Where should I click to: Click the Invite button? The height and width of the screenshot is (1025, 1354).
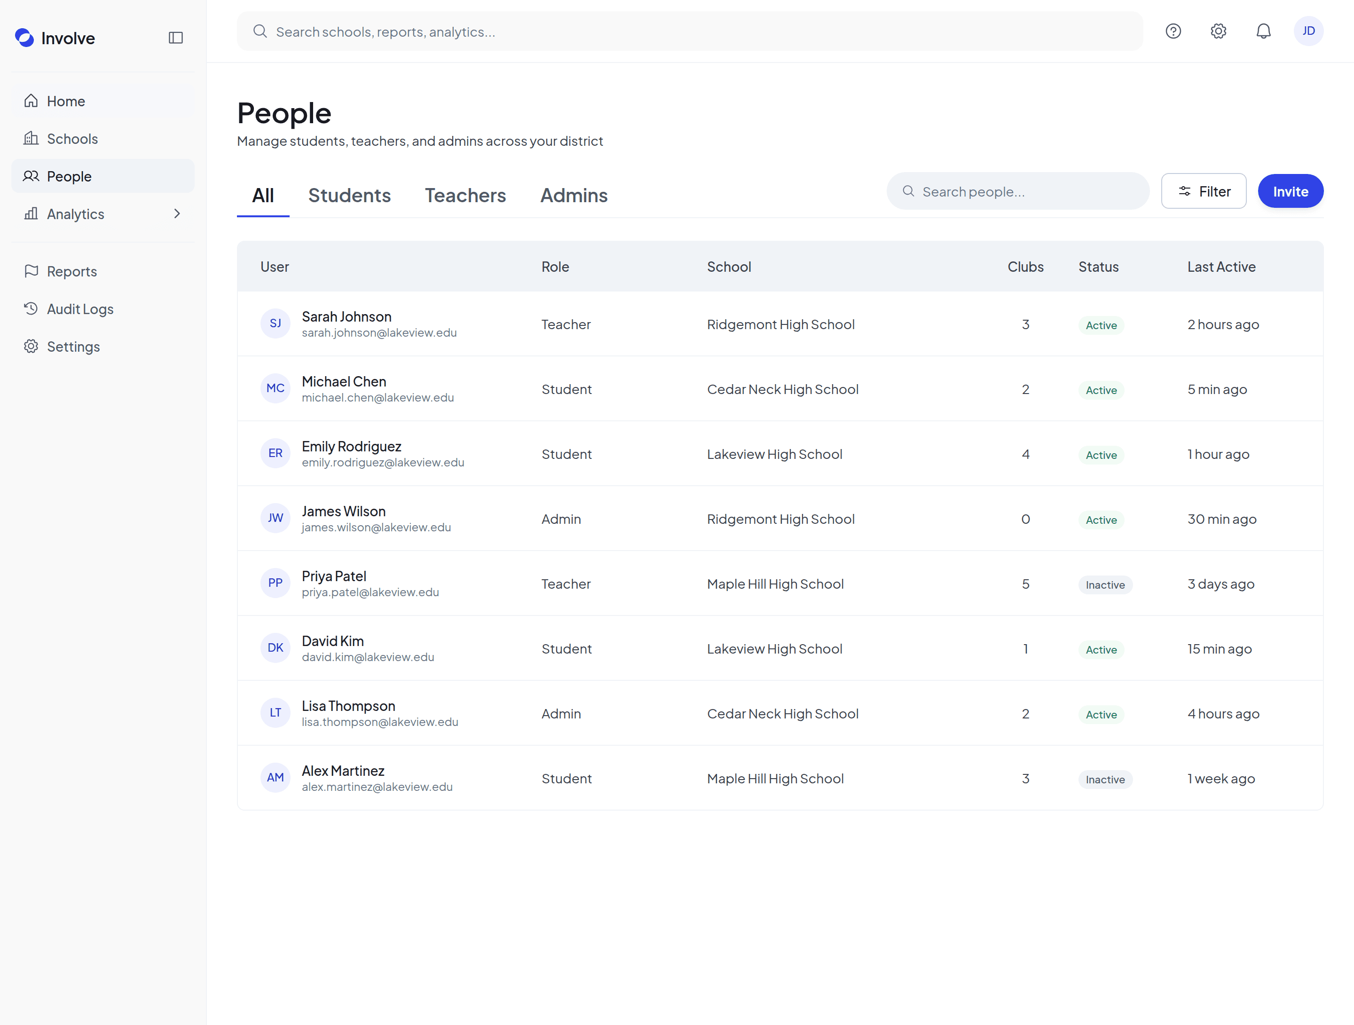coord(1291,191)
